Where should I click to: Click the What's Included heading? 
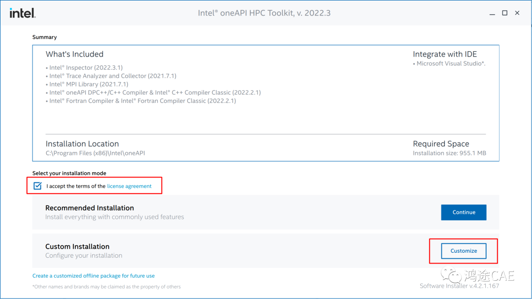coord(75,54)
